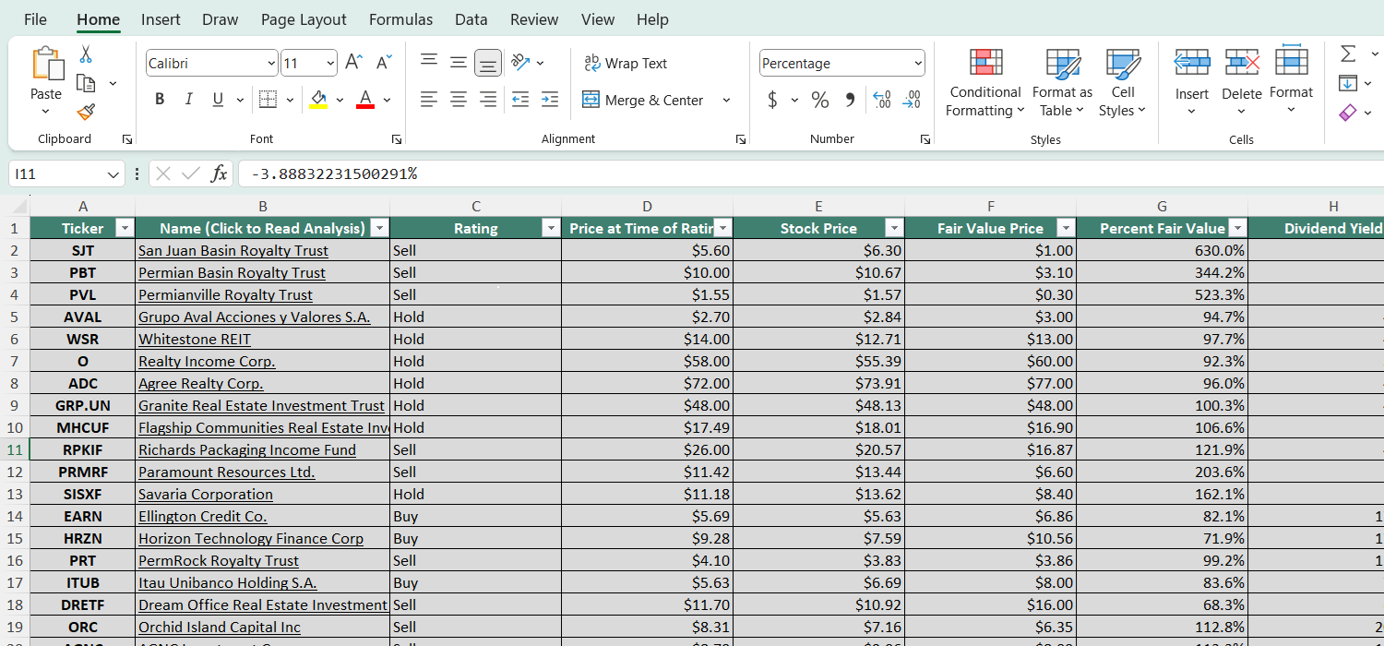
Task: Switch to the Review tab
Action: pos(534,19)
